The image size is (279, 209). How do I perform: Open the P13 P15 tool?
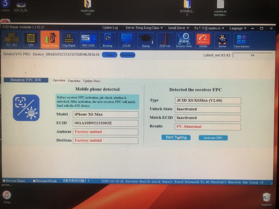pyautogui.click(x=12, y=40)
